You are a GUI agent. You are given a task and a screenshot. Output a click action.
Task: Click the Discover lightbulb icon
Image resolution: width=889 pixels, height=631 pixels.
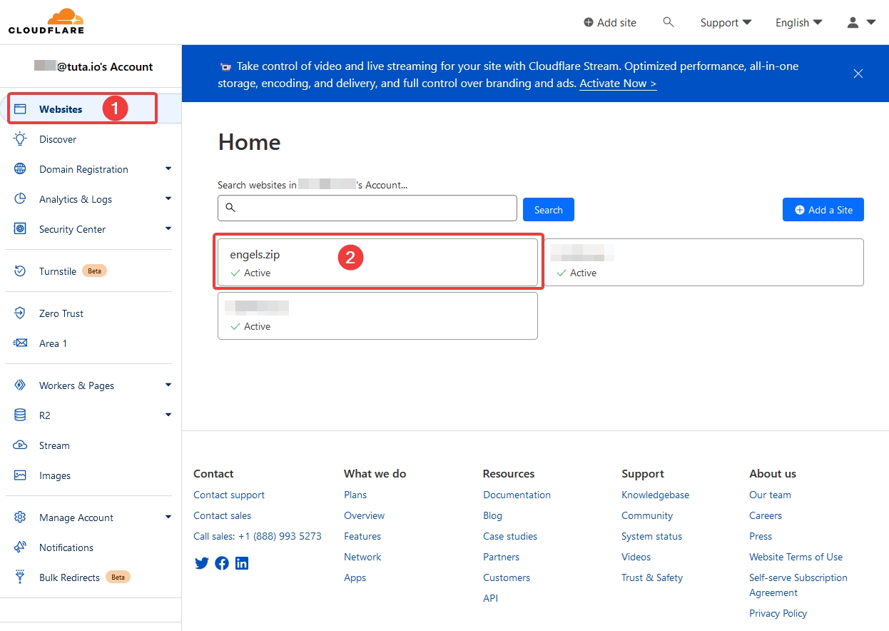coord(20,139)
